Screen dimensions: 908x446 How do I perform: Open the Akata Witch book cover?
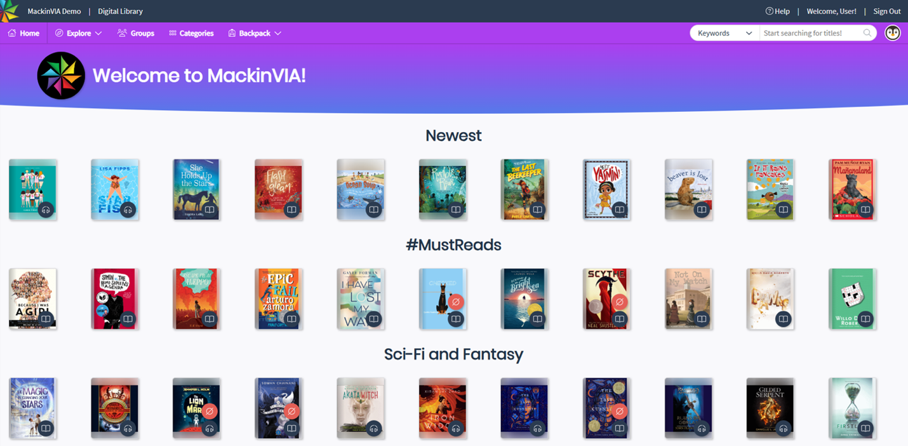361,408
